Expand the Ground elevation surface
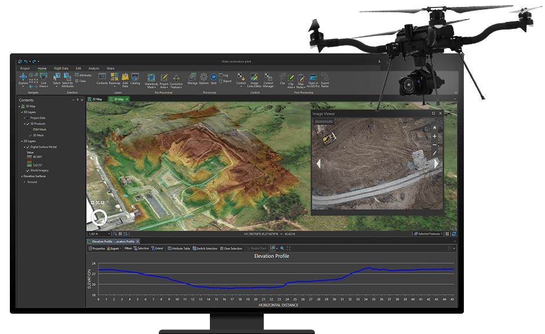 coord(24,182)
